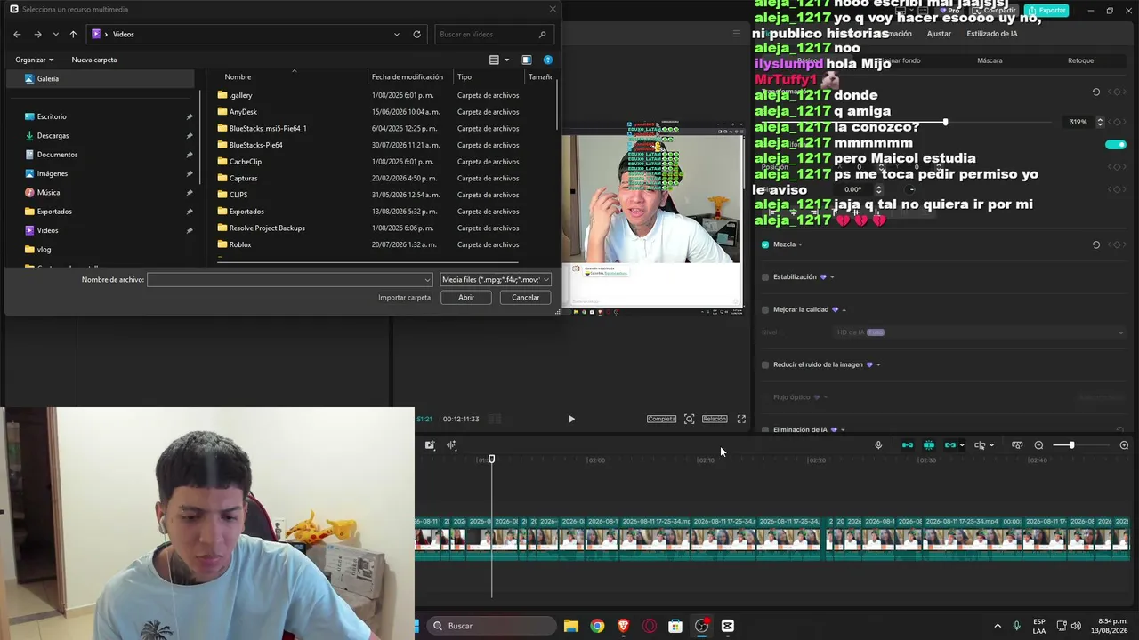Viewport: 1139px width, 640px height.
Task: Switch to the Ajustar tab
Action: (939, 34)
